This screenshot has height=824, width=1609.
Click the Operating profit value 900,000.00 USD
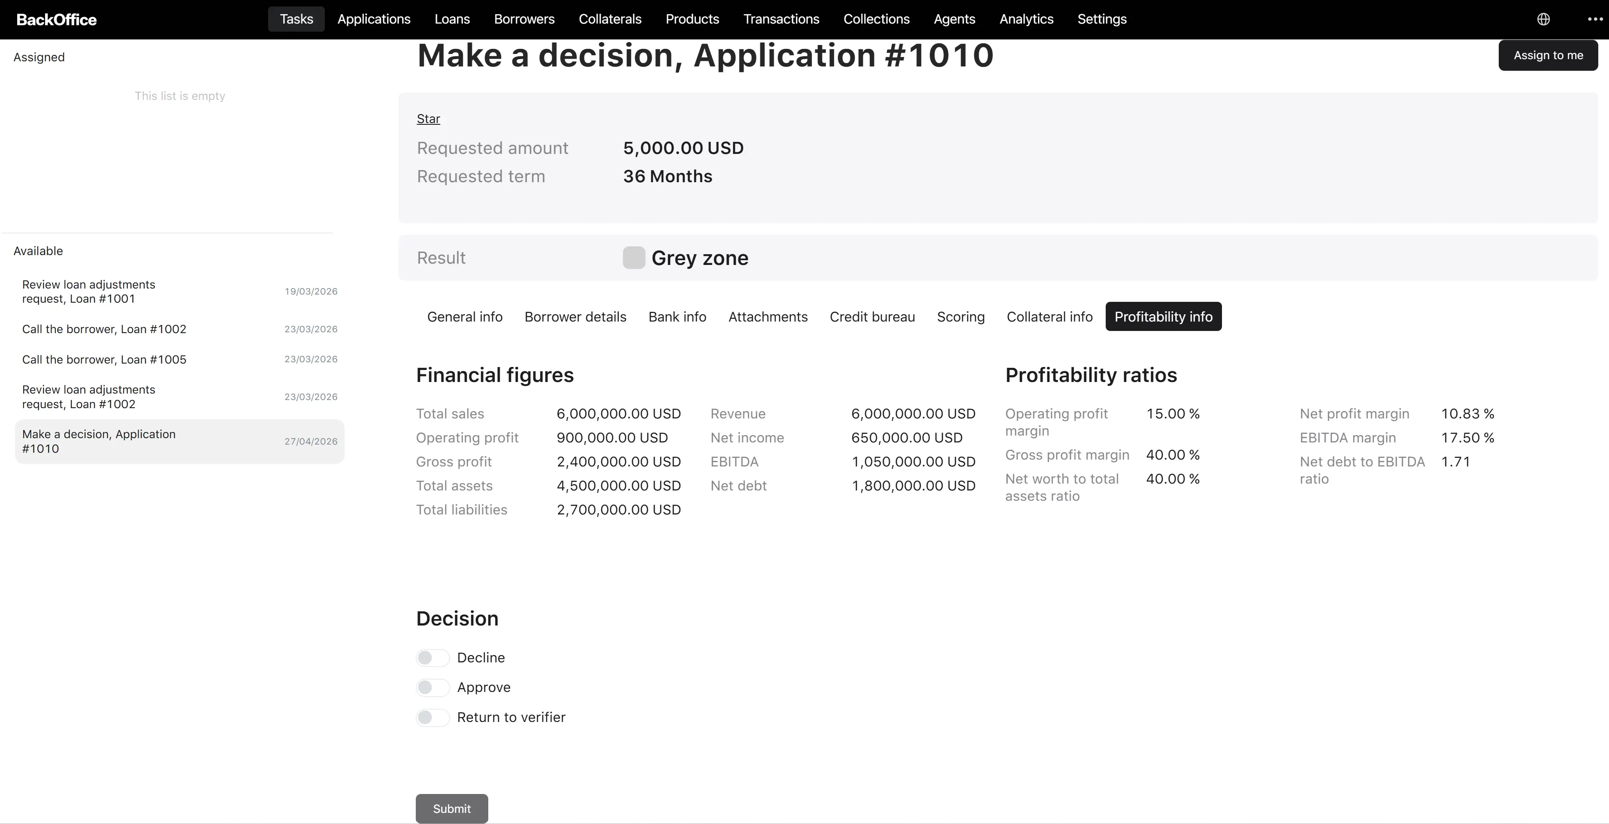(612, 438)
